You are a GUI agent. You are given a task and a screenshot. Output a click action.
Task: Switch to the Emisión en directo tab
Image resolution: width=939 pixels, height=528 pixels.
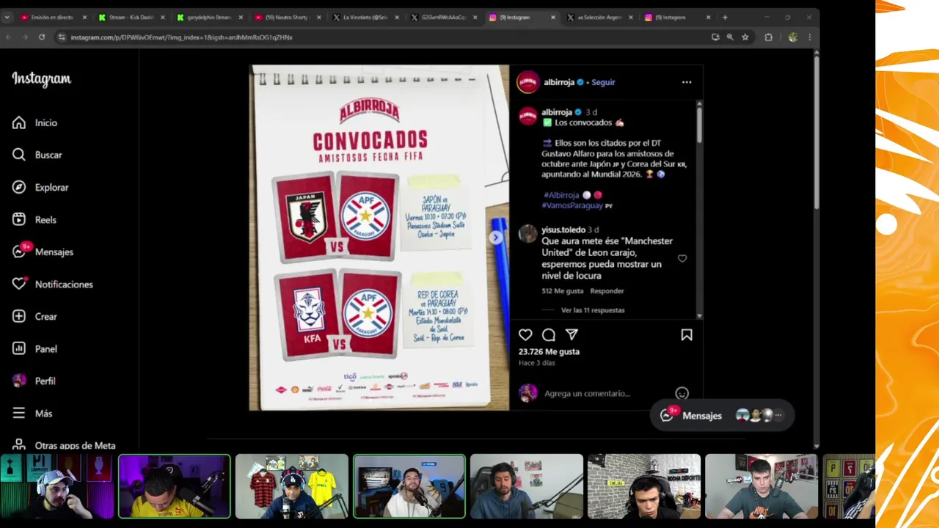tap(53, 17)
